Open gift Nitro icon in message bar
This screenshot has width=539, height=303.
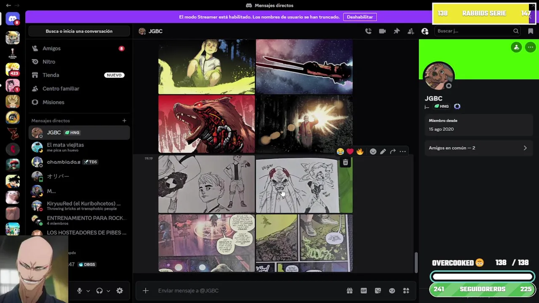pyautogui.click(x=350, y=290)
